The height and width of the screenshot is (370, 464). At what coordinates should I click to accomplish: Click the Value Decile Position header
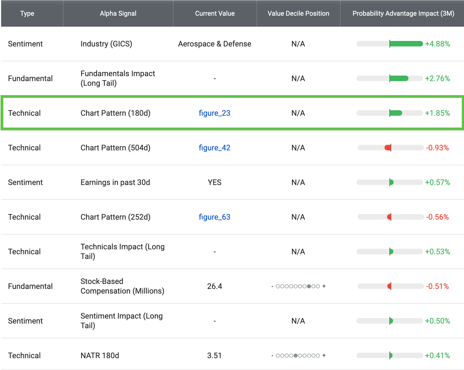click(x=298, y=13)
